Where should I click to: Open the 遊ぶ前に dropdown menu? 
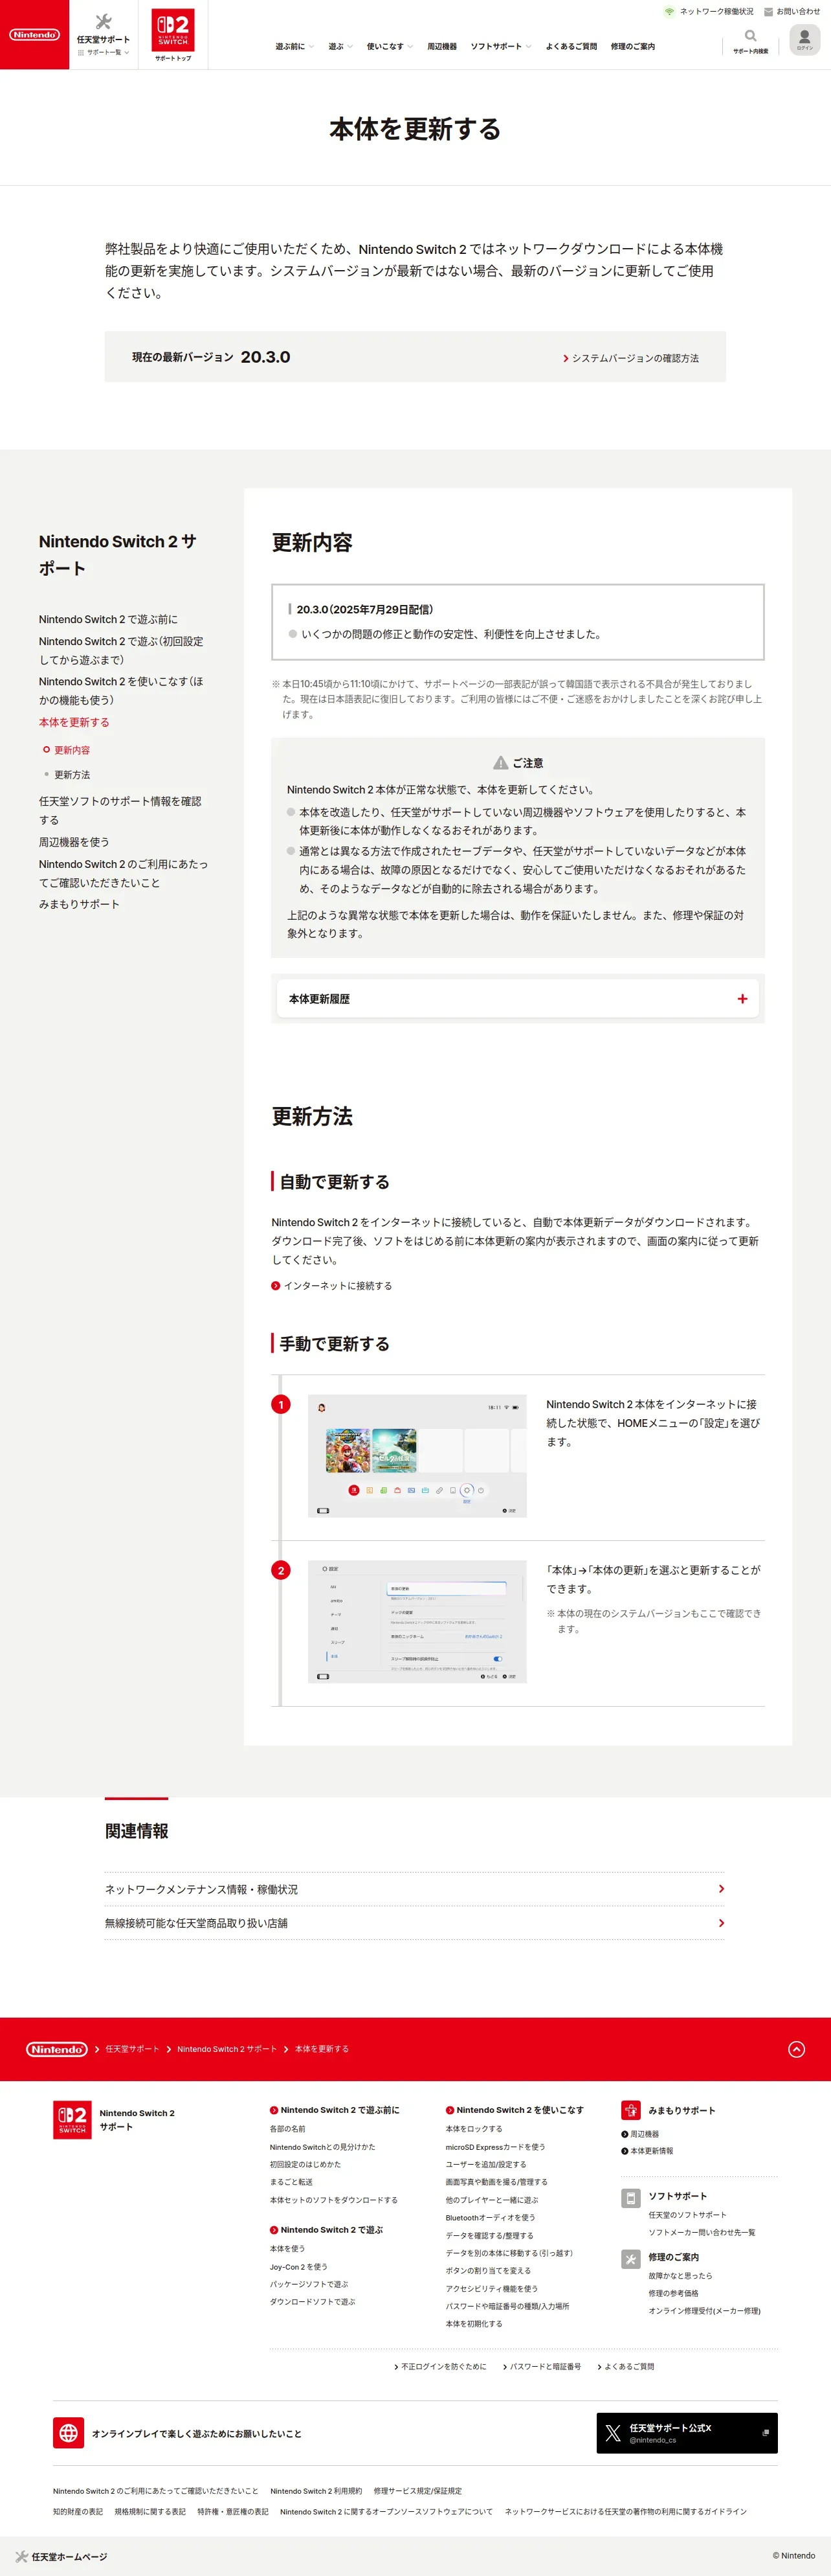click(x=294, y=46)
